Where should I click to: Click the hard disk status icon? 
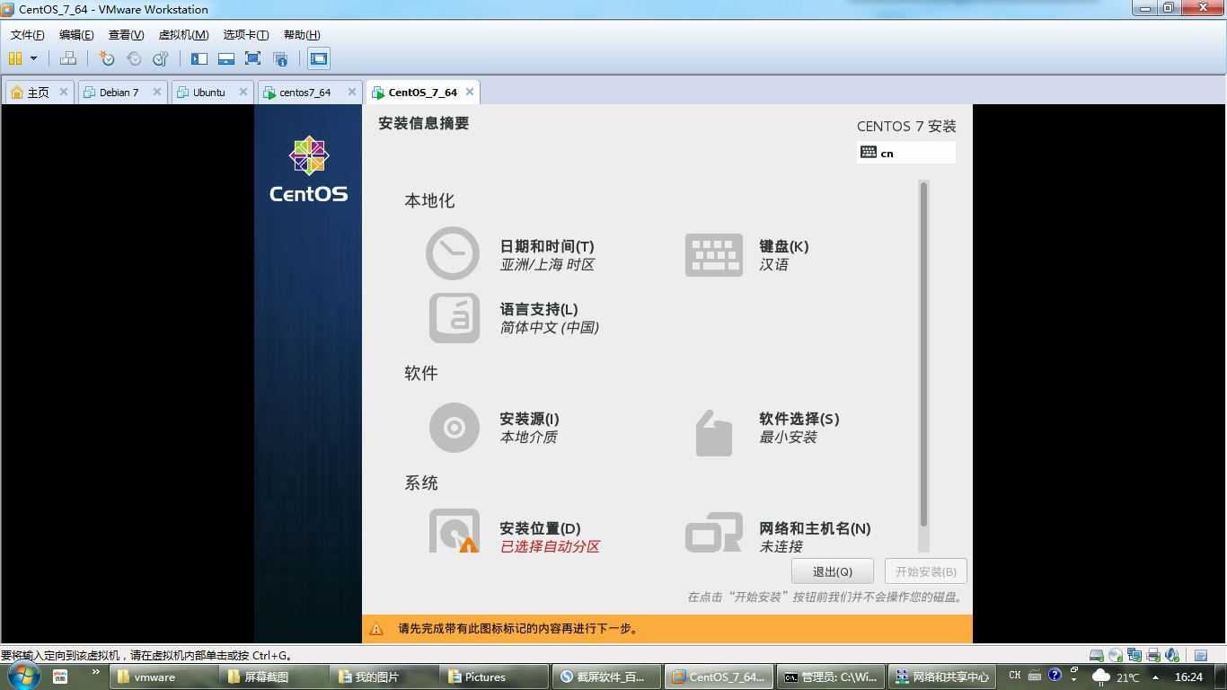point(1096,655)
